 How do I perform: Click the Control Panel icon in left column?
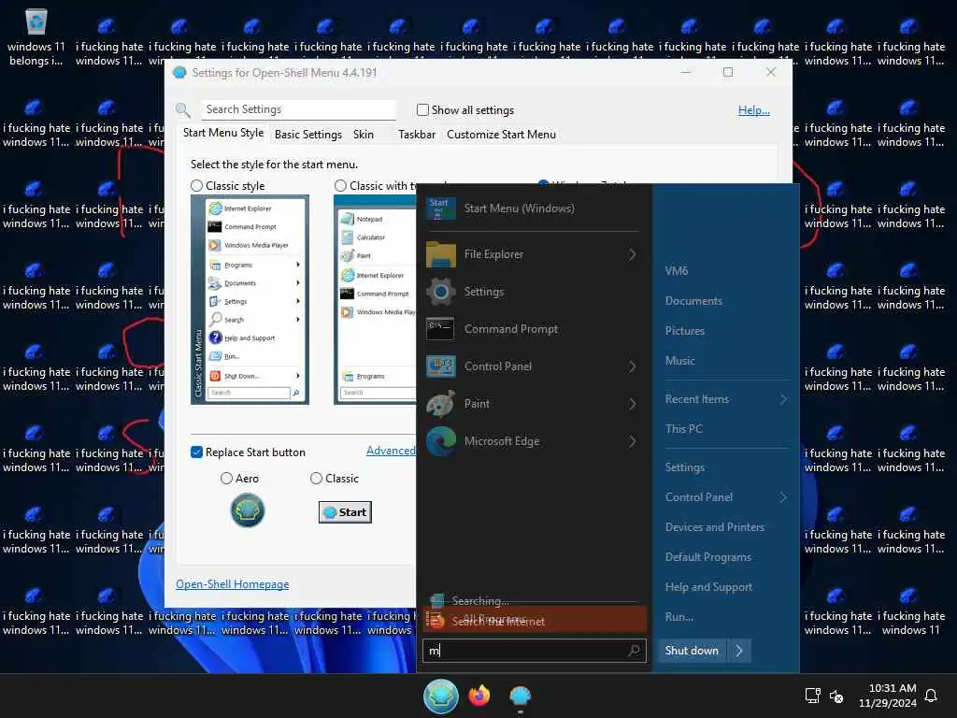441,366
